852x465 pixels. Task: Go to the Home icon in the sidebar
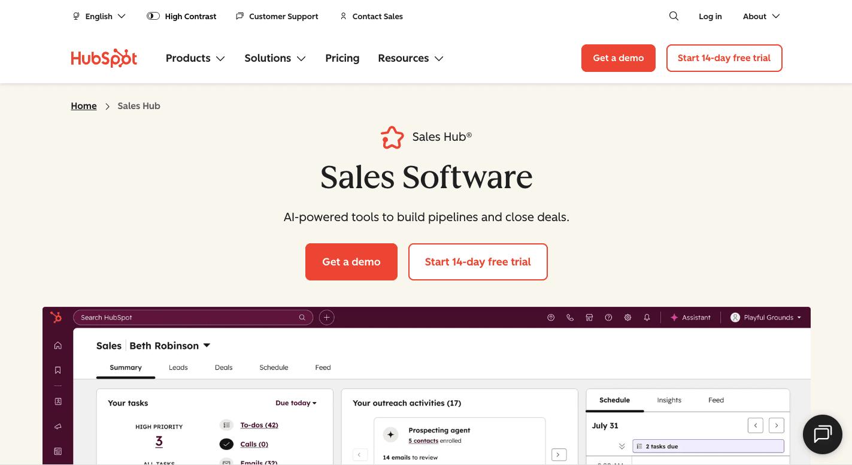pyautogui.click(x=57, y=345)
